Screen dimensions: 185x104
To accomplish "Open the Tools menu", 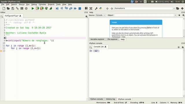I will pyautogui.click(x=58, y=4).
